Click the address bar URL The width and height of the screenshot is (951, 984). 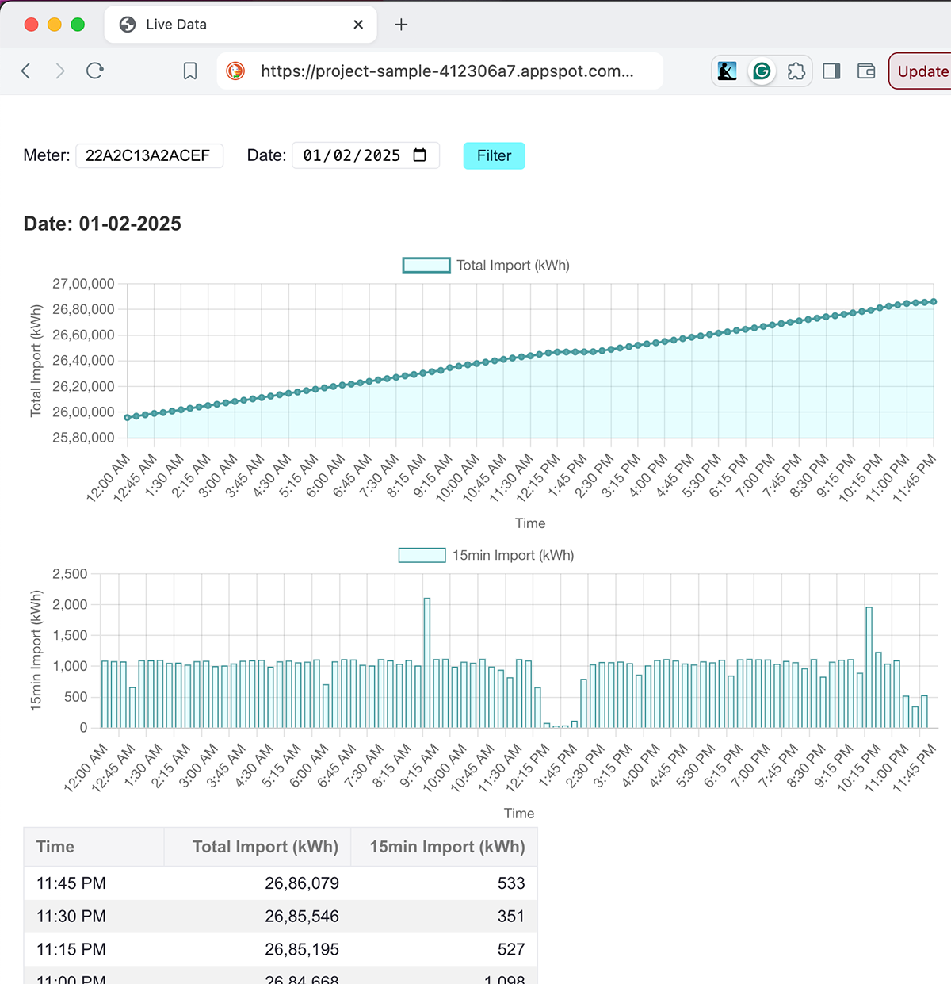pos(447,71)
